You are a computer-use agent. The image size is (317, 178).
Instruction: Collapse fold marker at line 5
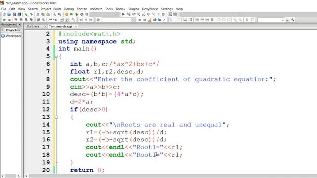tap(56, 56)
